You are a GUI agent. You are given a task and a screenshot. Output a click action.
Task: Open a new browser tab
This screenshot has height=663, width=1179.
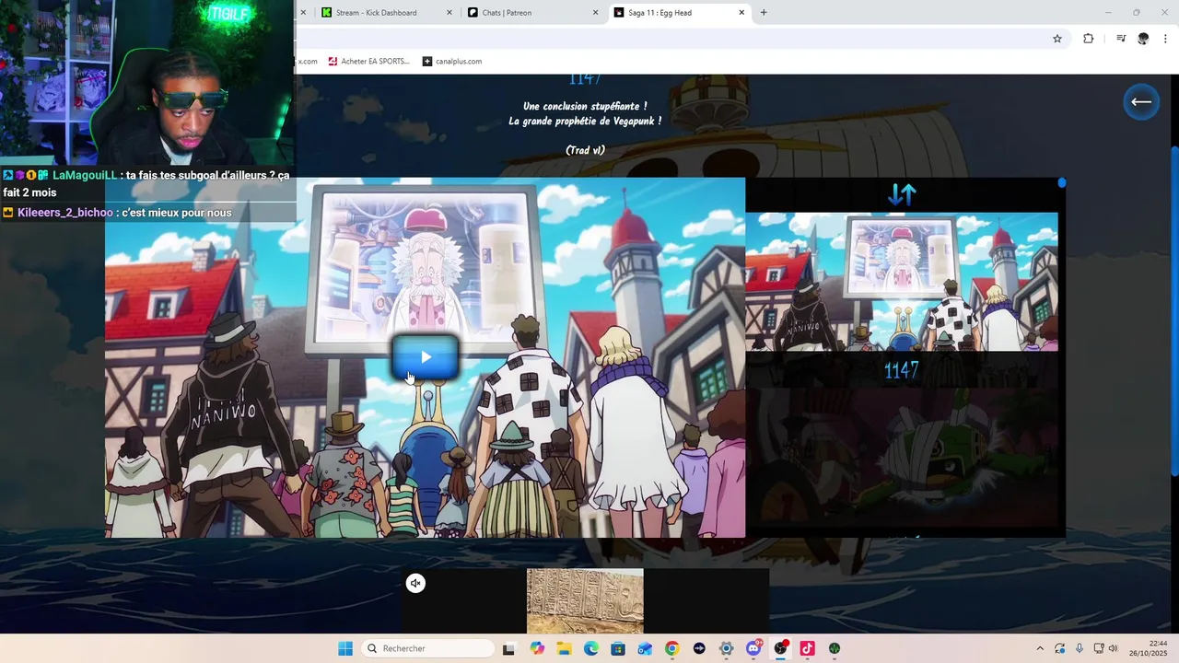764,13
